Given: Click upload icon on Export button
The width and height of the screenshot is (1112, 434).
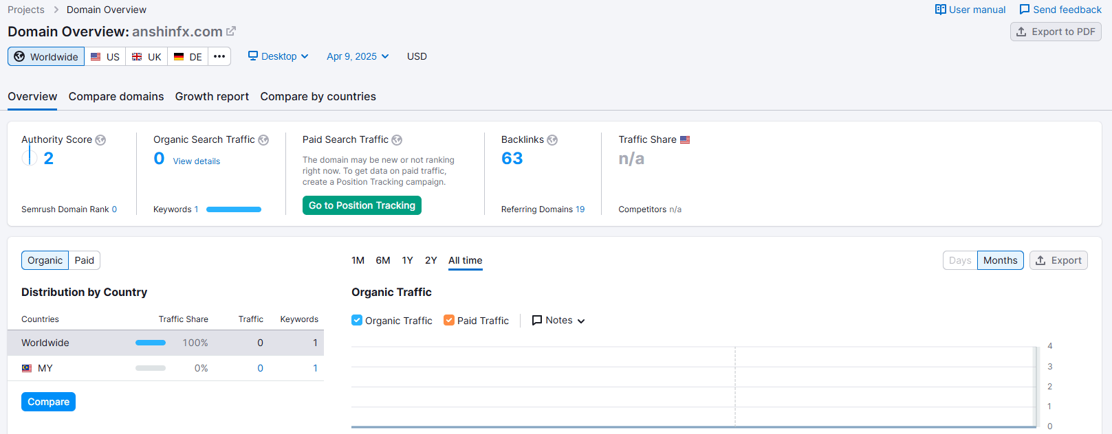Looking at the screenshot, I should [x=1040, y=260].
